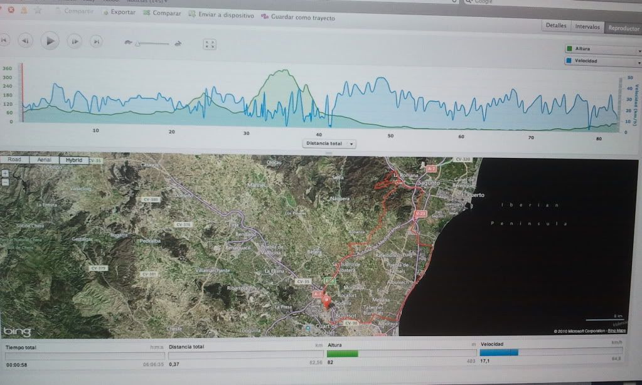The height and width of the screenshot is (385, 642).
Task: Click Exportar in the toolbar
Action: point(119,13)
